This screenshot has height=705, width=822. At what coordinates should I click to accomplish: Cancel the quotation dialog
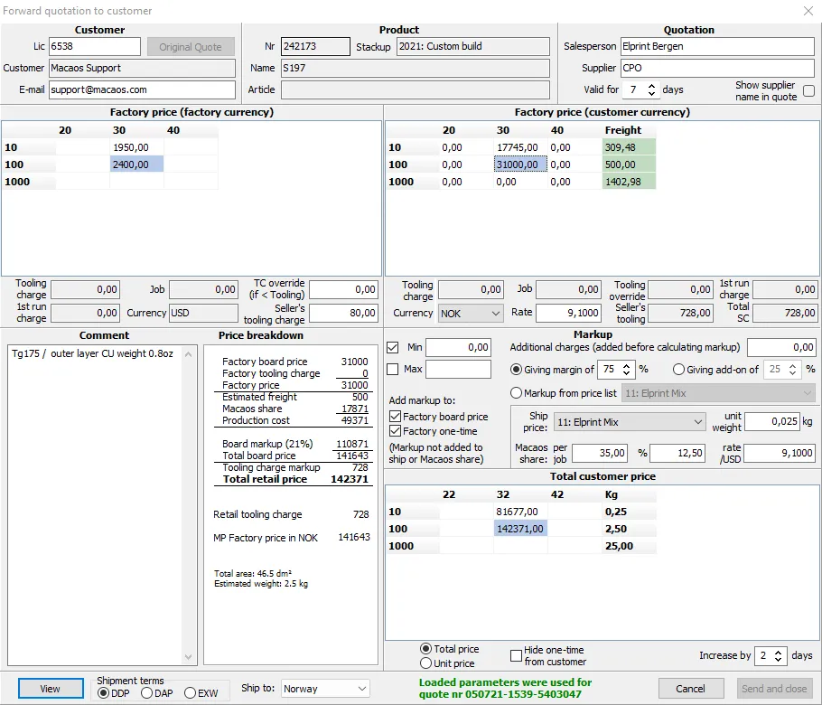[691, 689]
